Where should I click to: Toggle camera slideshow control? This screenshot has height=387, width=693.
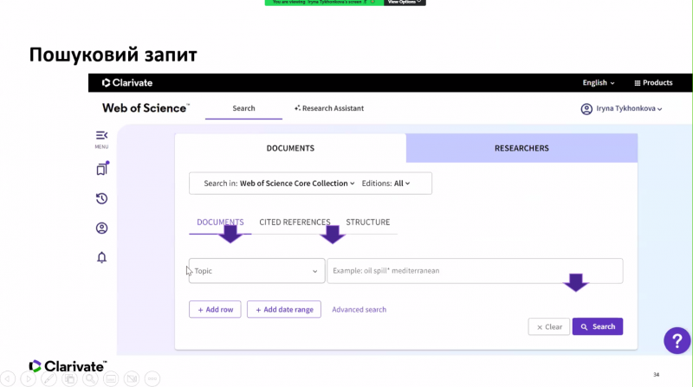pyautogui.click(x=132, y=378)
